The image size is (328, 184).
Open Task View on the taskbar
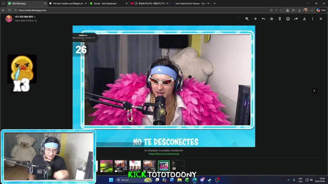[x=157, y=180]
